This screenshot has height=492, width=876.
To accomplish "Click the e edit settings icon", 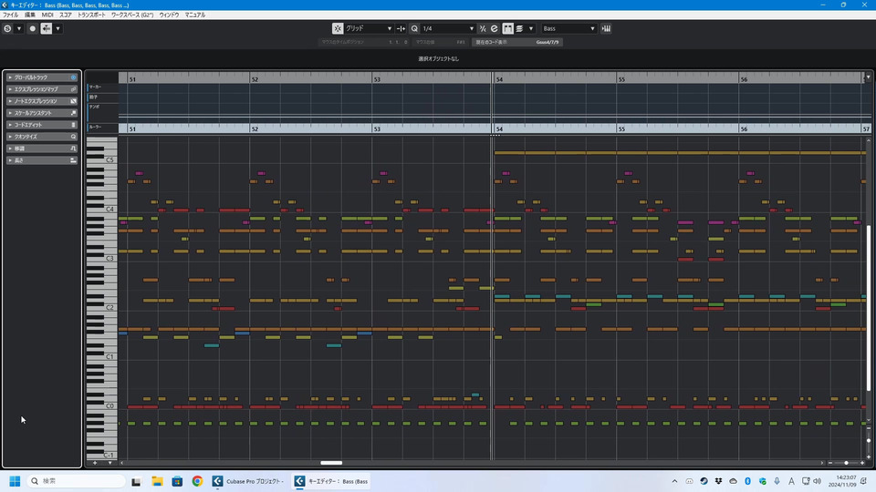I will [495, 28].
